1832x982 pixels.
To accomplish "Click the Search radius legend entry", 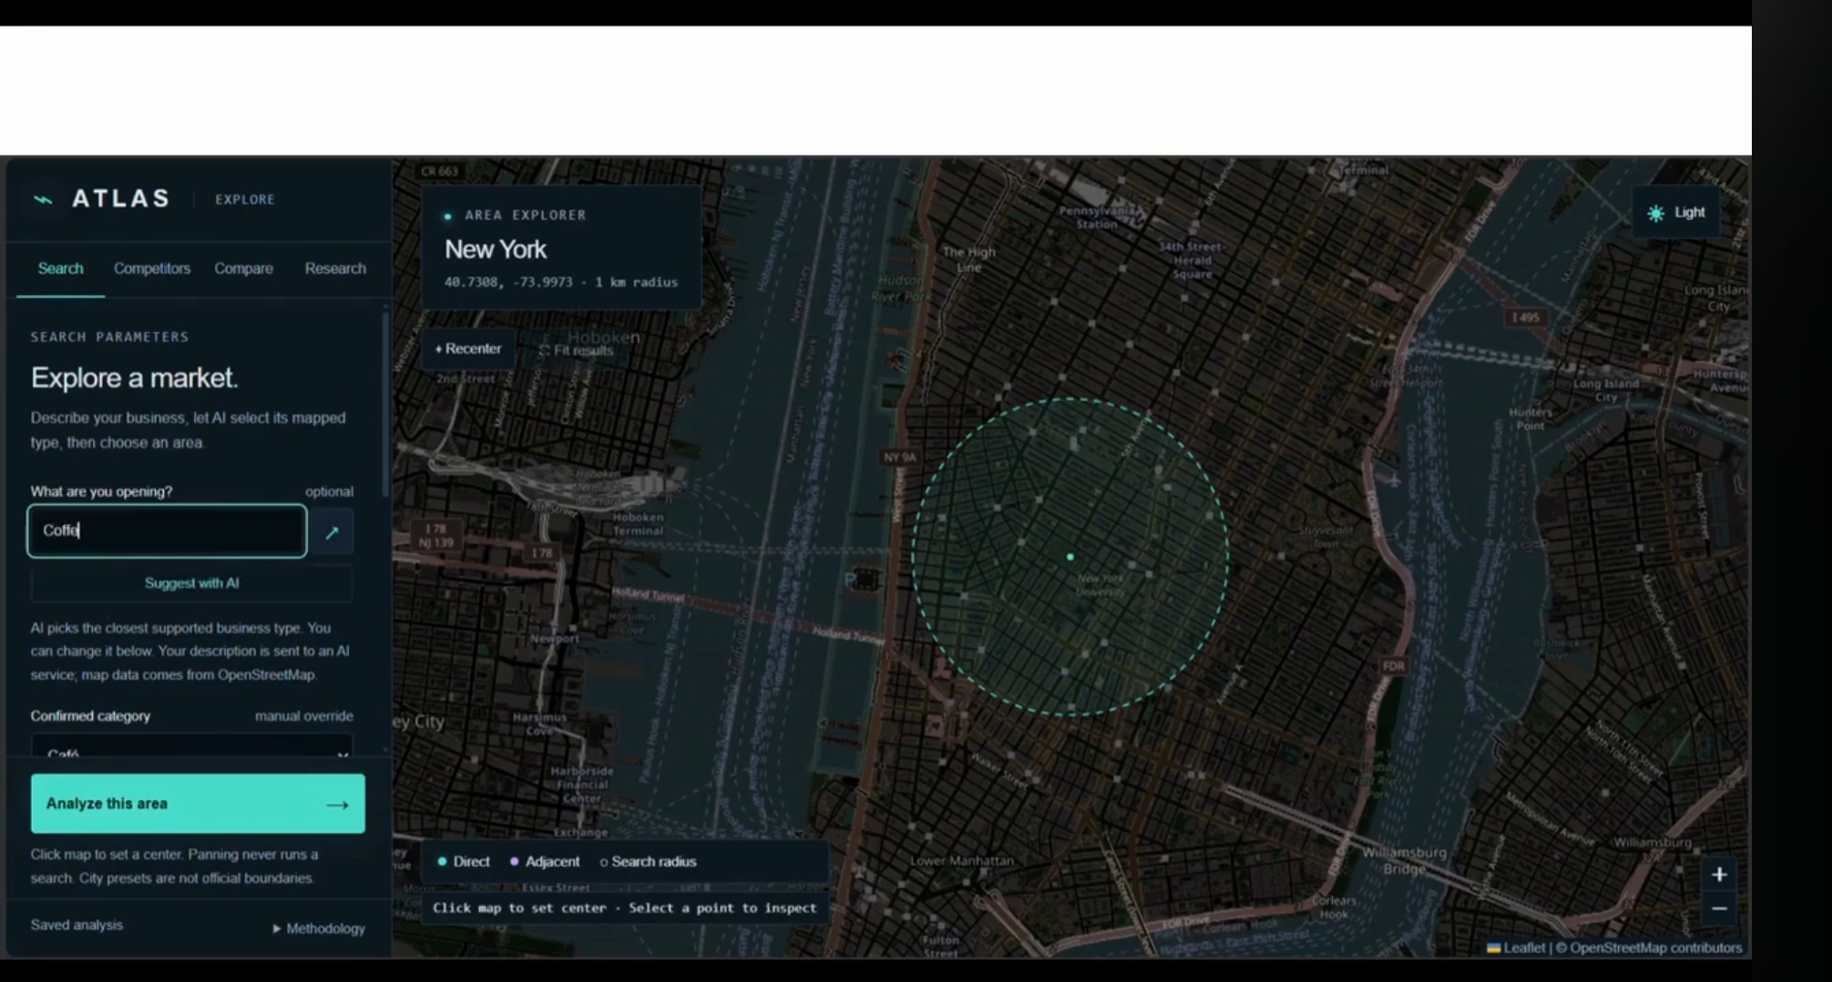I will coord(648,862).
